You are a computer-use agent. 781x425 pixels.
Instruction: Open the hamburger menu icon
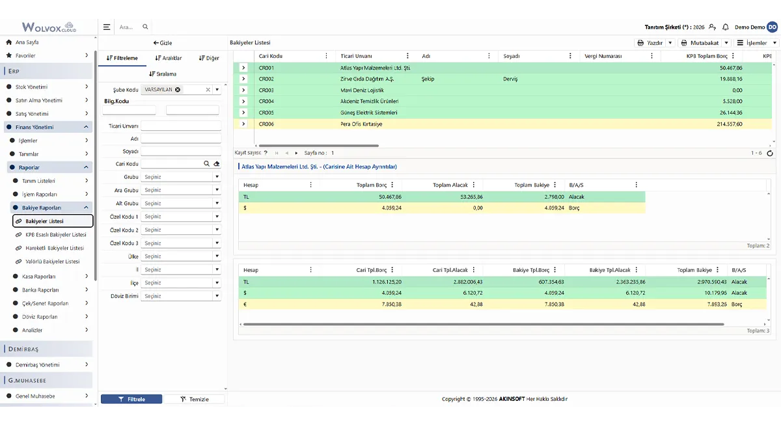coord(107,27)
